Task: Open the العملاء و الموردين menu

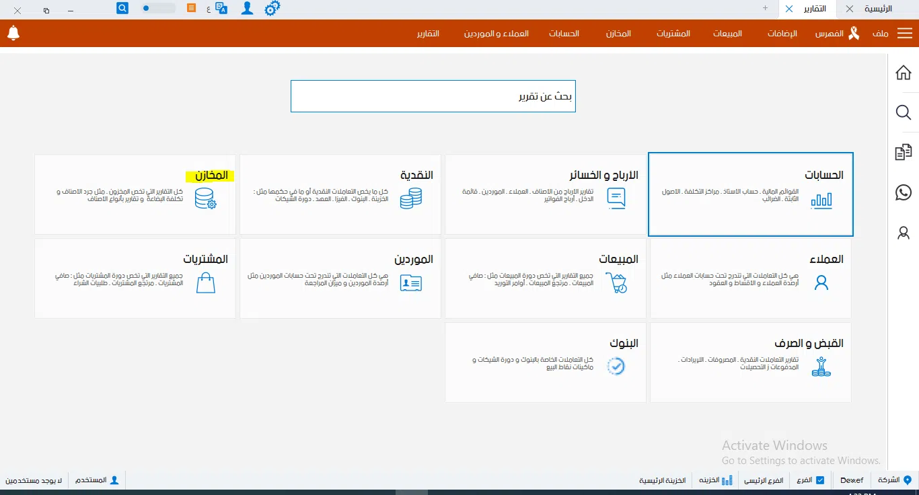Action: click(x=497, y=33)
